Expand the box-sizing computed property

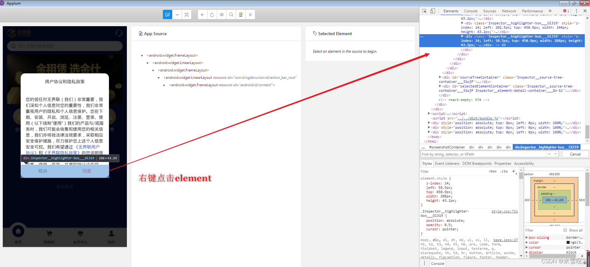pos(527,237)
